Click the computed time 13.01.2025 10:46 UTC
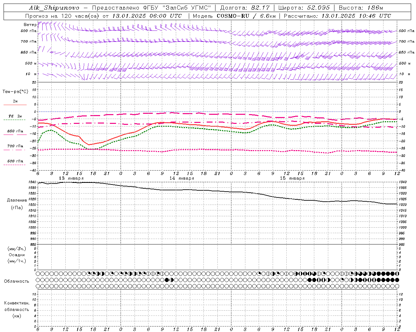 click(356, 16)
